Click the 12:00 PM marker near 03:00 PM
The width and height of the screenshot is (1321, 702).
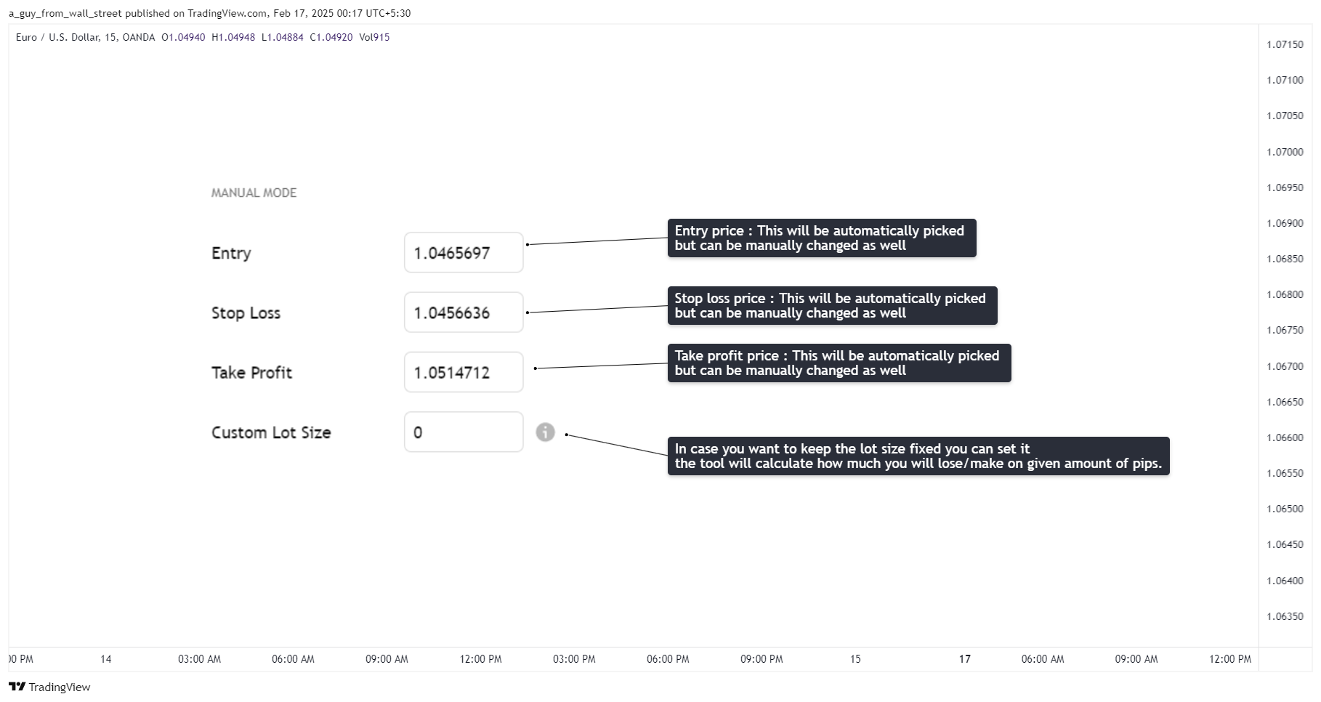click(x=480, y=659)
